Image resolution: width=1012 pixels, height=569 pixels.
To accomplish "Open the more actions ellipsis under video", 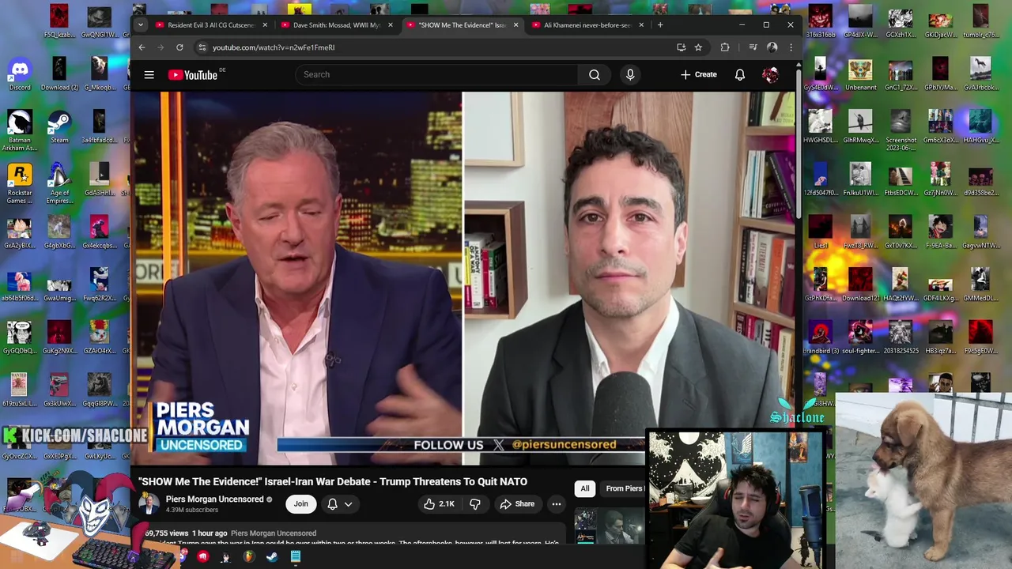I will point(557,504).
